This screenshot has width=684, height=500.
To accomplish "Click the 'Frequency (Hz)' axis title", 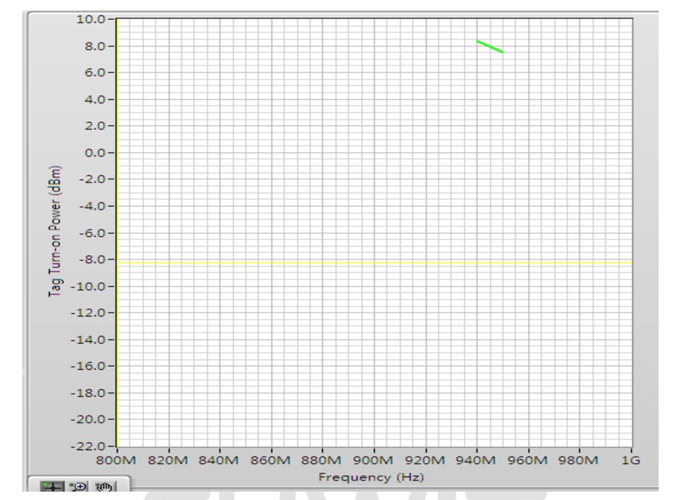I will [x=372, y=476].
